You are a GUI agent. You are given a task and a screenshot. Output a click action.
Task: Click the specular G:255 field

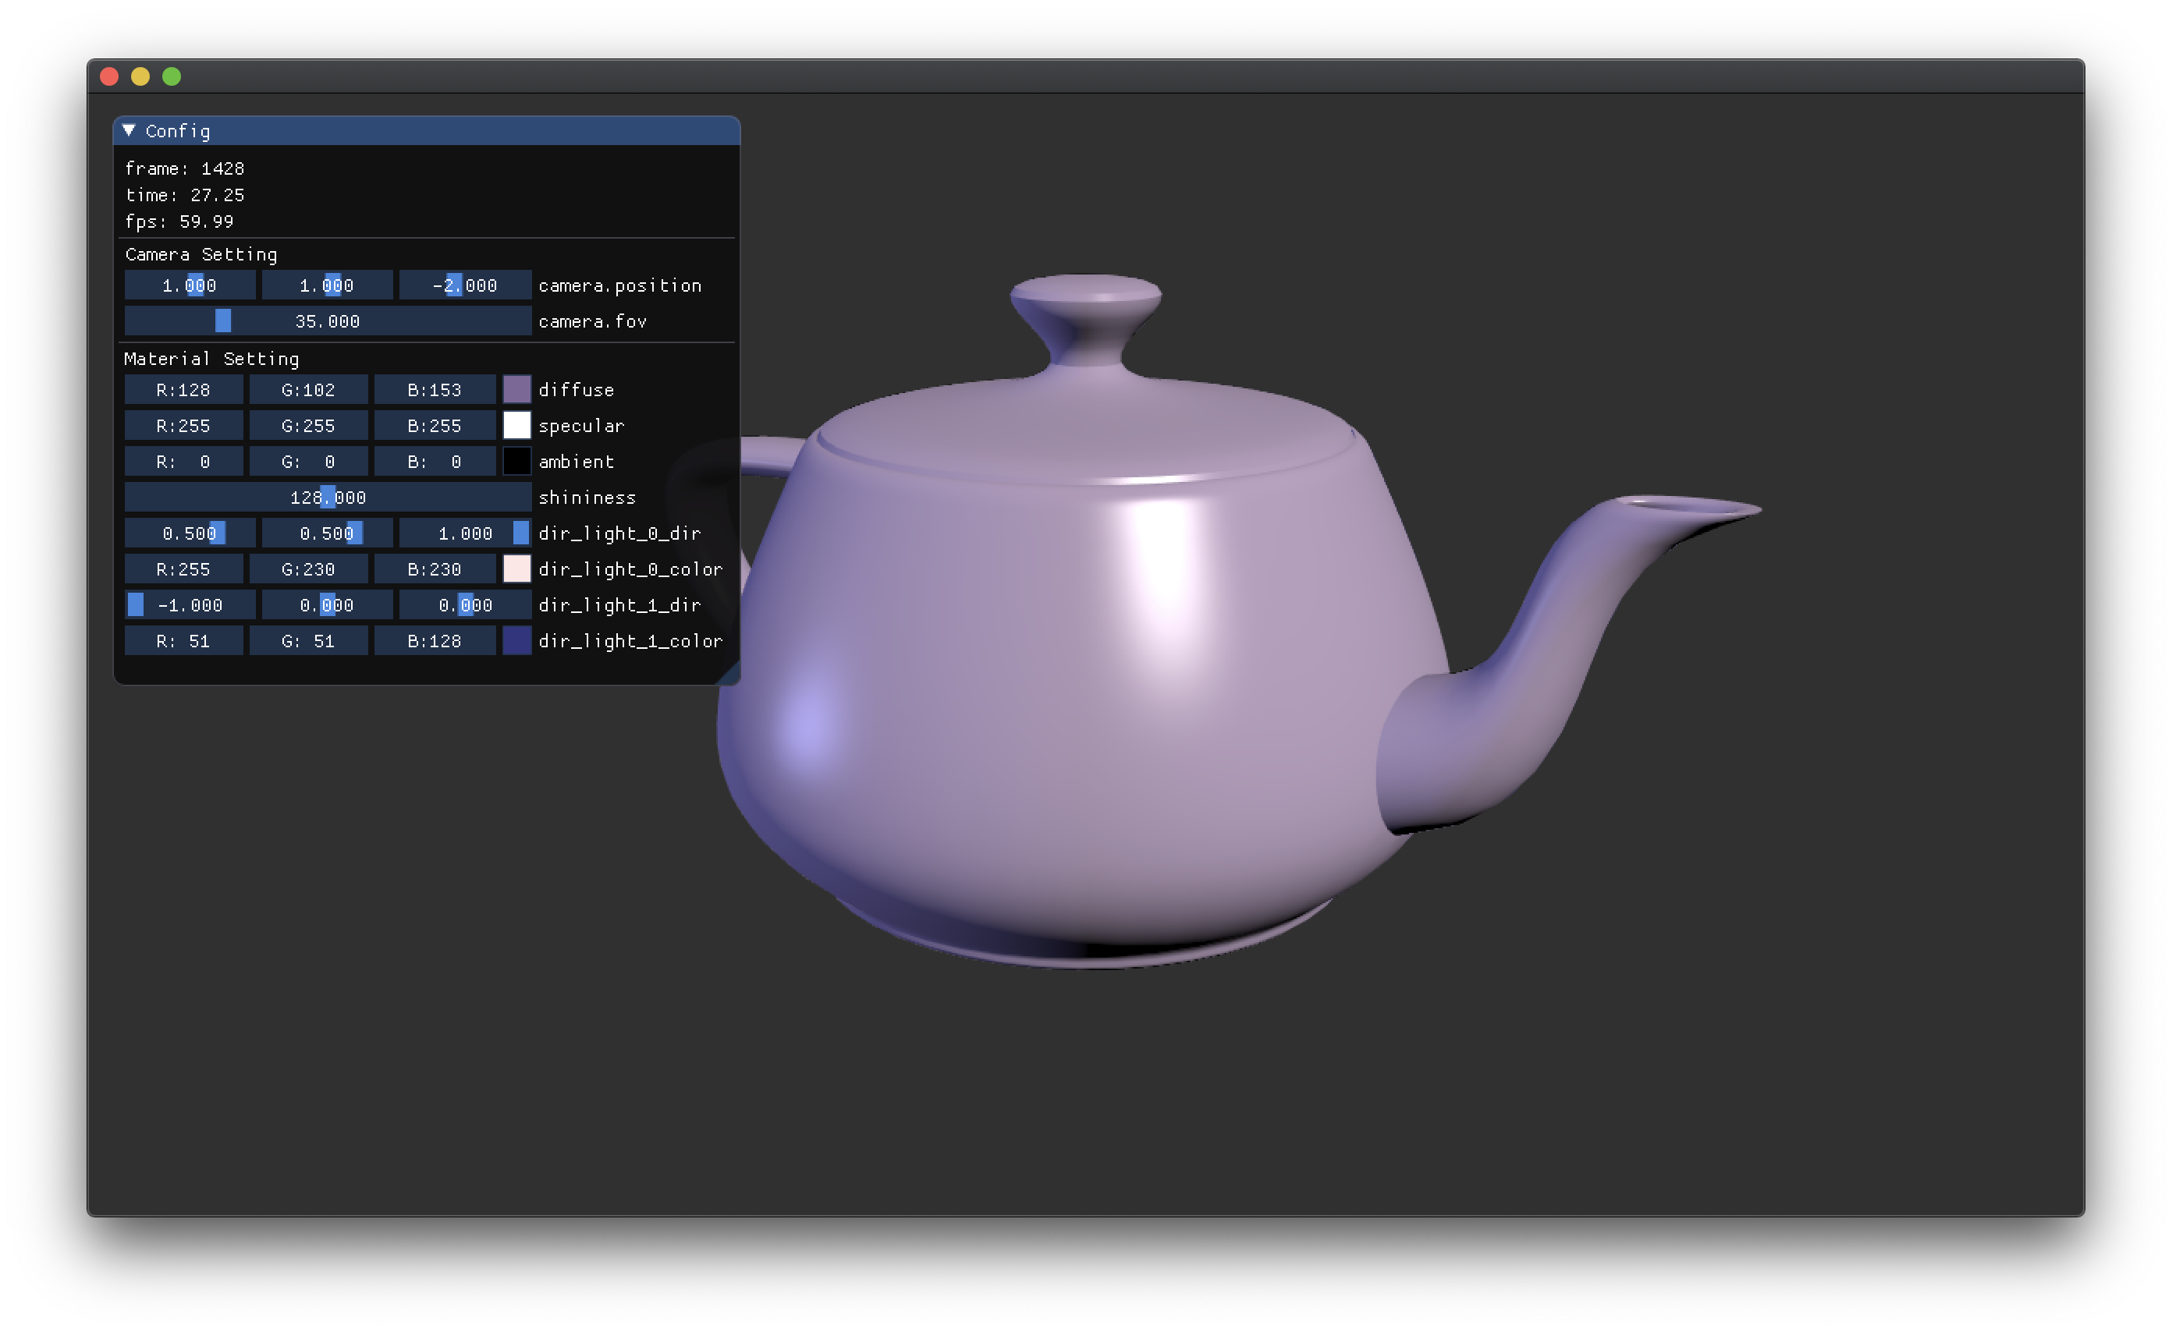tap(307, 426)
